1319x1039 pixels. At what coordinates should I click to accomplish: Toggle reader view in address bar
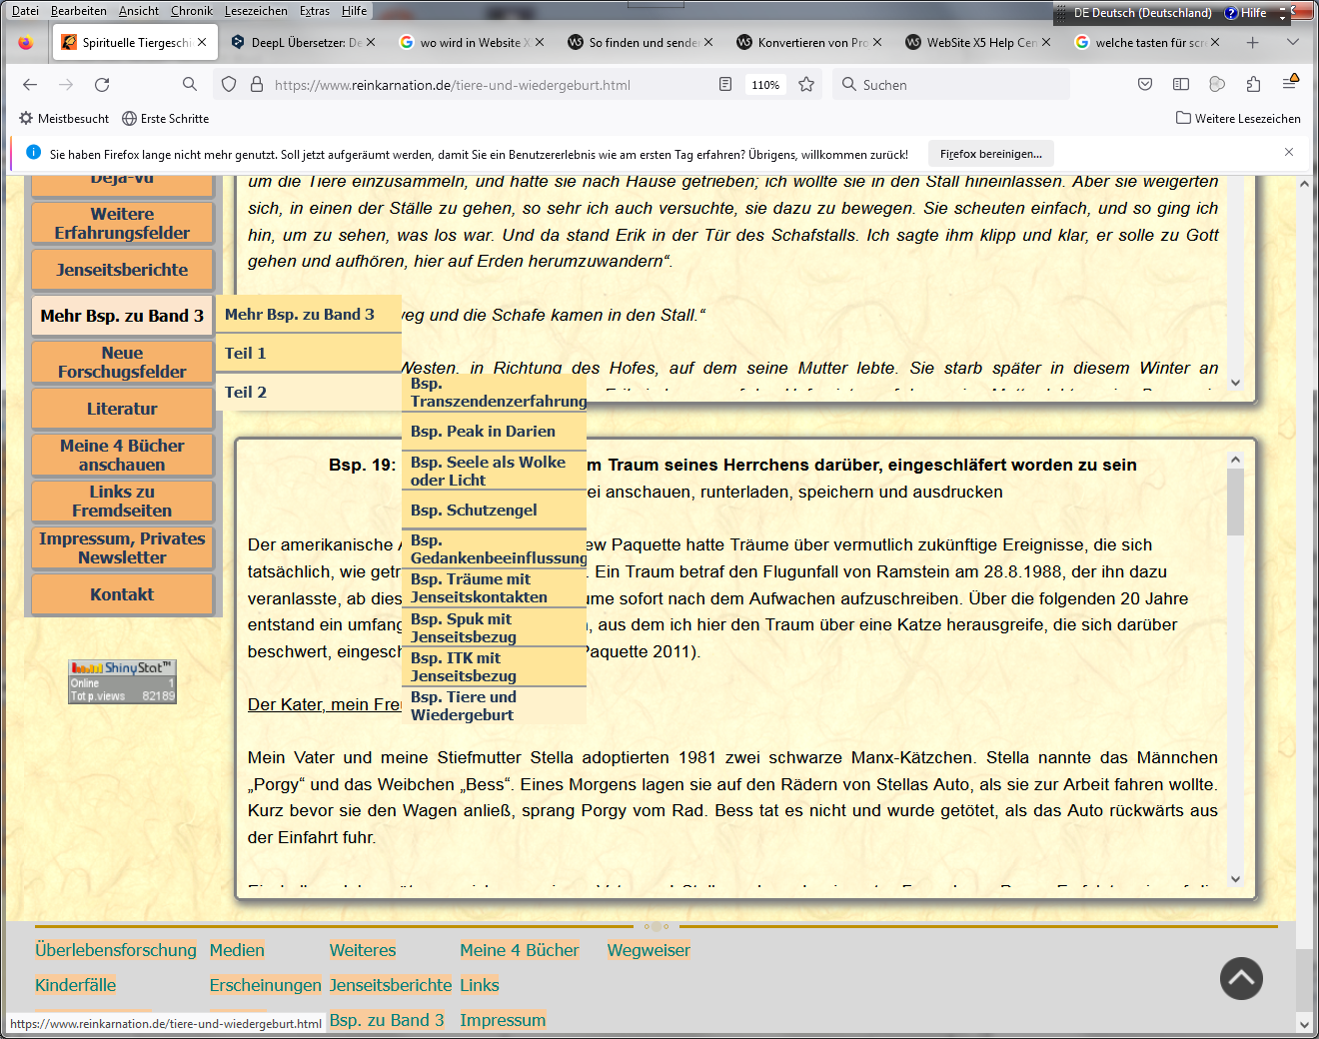[725, 85]
